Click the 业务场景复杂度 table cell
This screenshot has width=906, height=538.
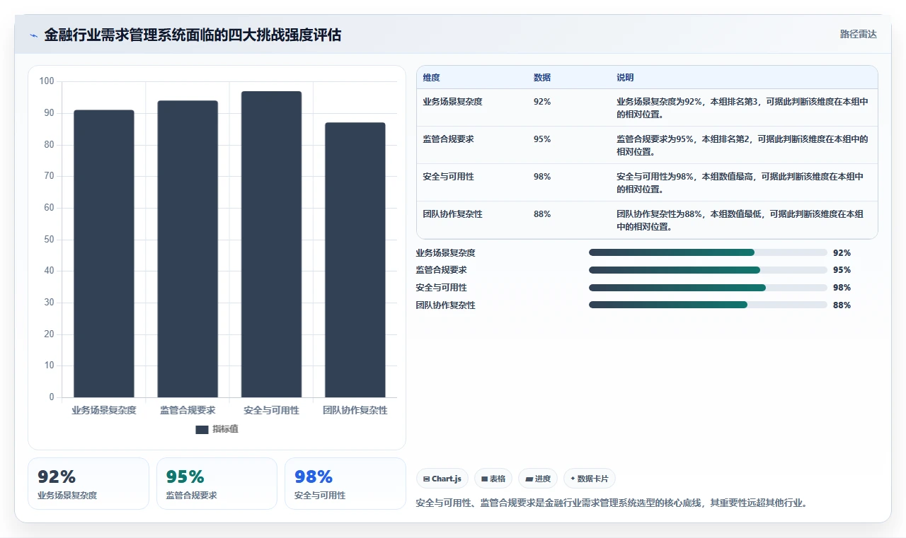(452, 102)
